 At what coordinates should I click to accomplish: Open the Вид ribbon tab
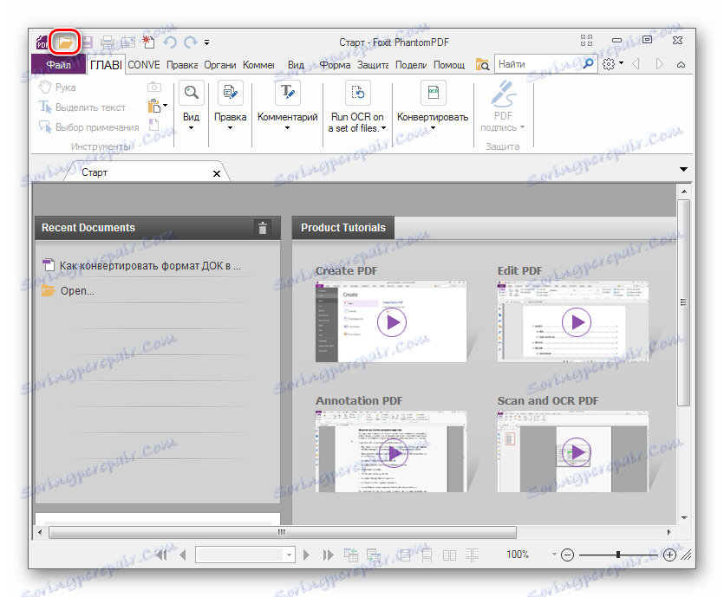click(296, 65)
